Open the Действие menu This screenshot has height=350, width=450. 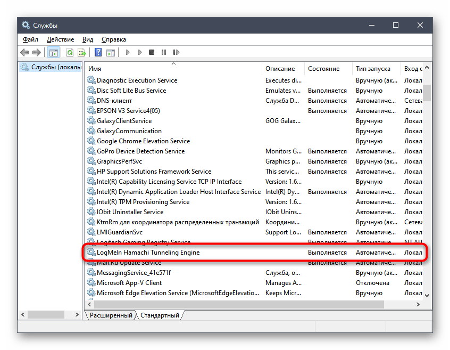60,39
